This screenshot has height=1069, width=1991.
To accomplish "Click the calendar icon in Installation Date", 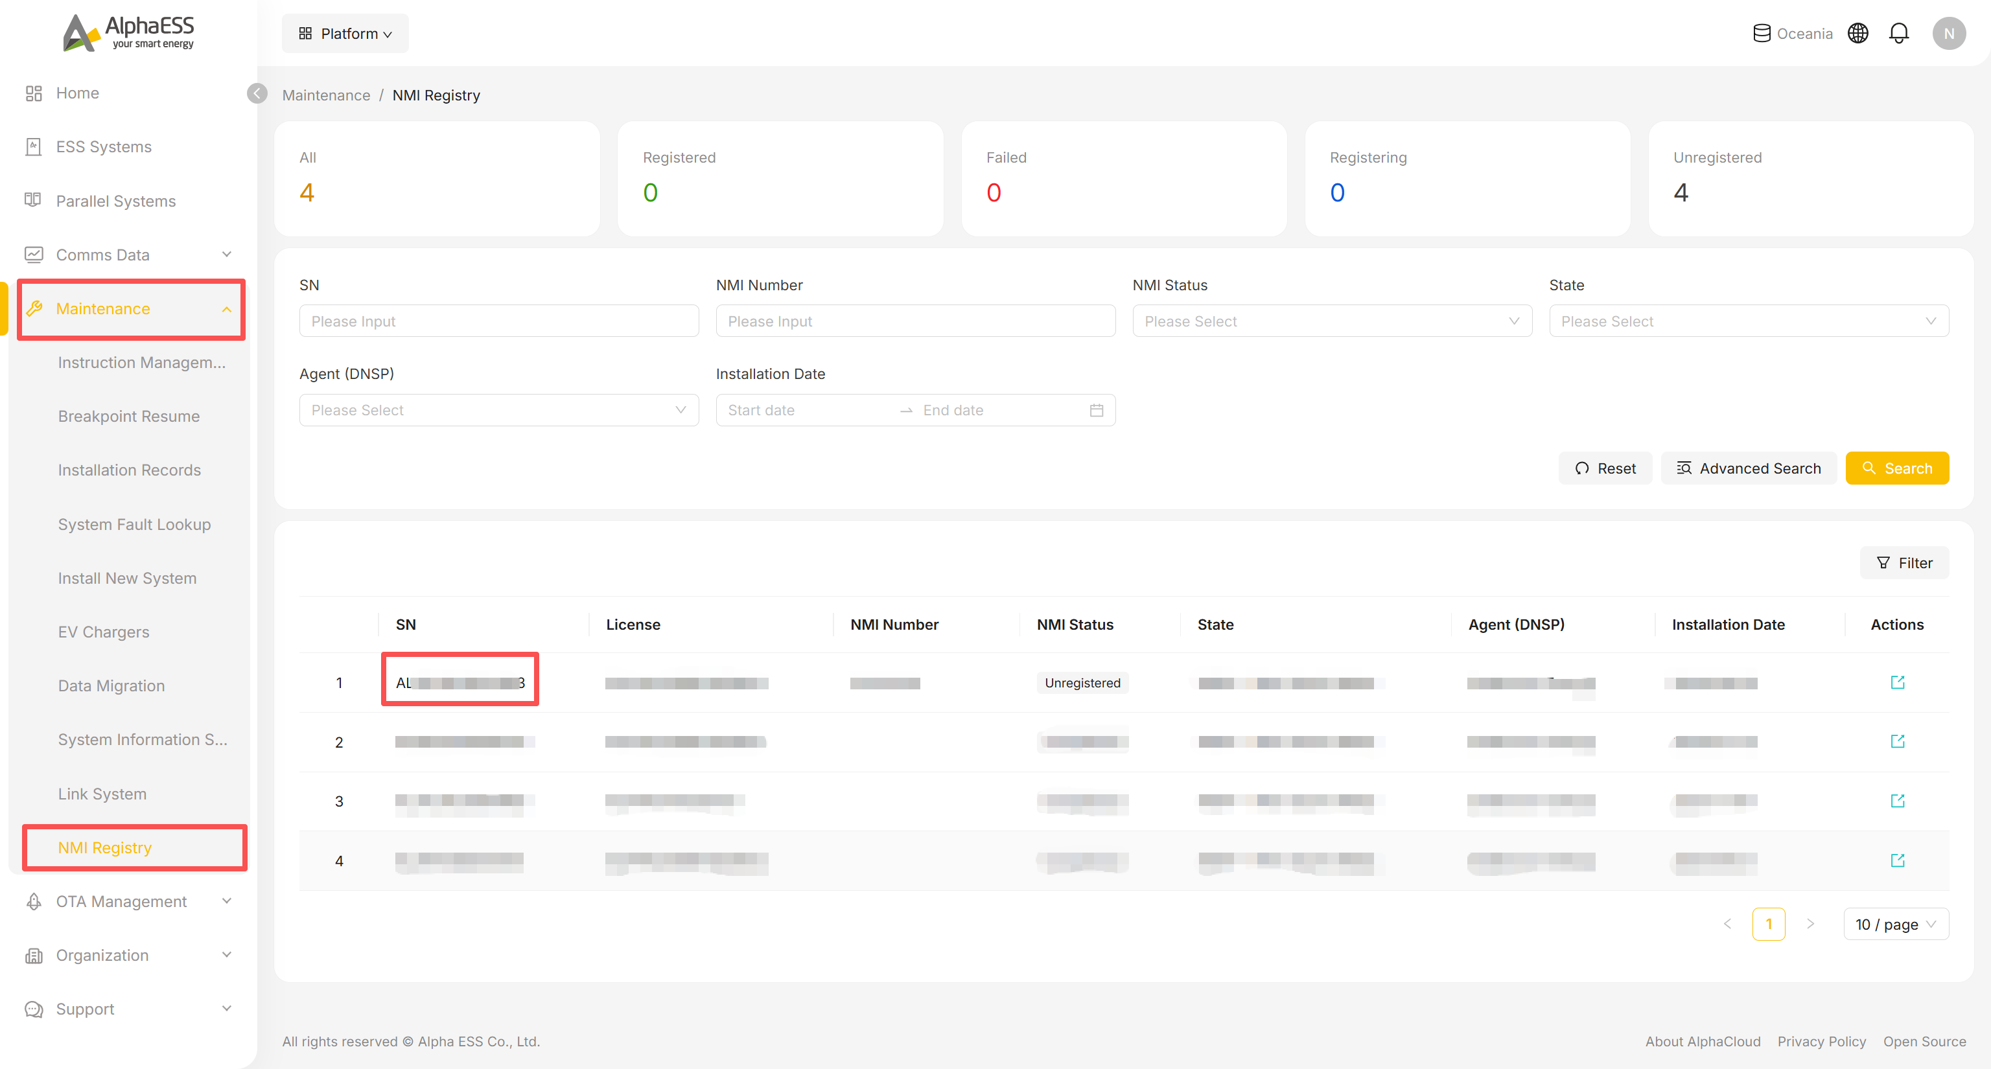I will [1096, 410].
